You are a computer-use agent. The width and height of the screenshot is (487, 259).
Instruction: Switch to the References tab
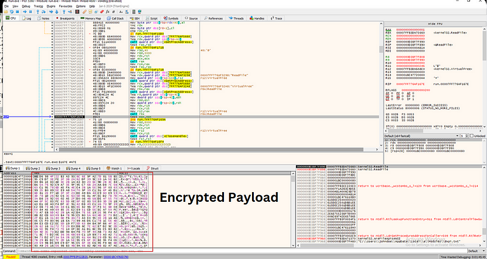click(x=213, y=18)
